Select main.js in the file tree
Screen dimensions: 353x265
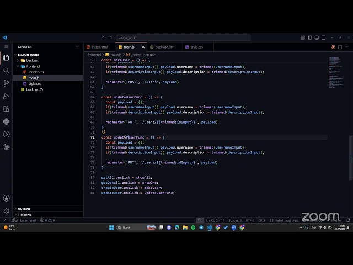pyautogui.click(x=34, y=78)
